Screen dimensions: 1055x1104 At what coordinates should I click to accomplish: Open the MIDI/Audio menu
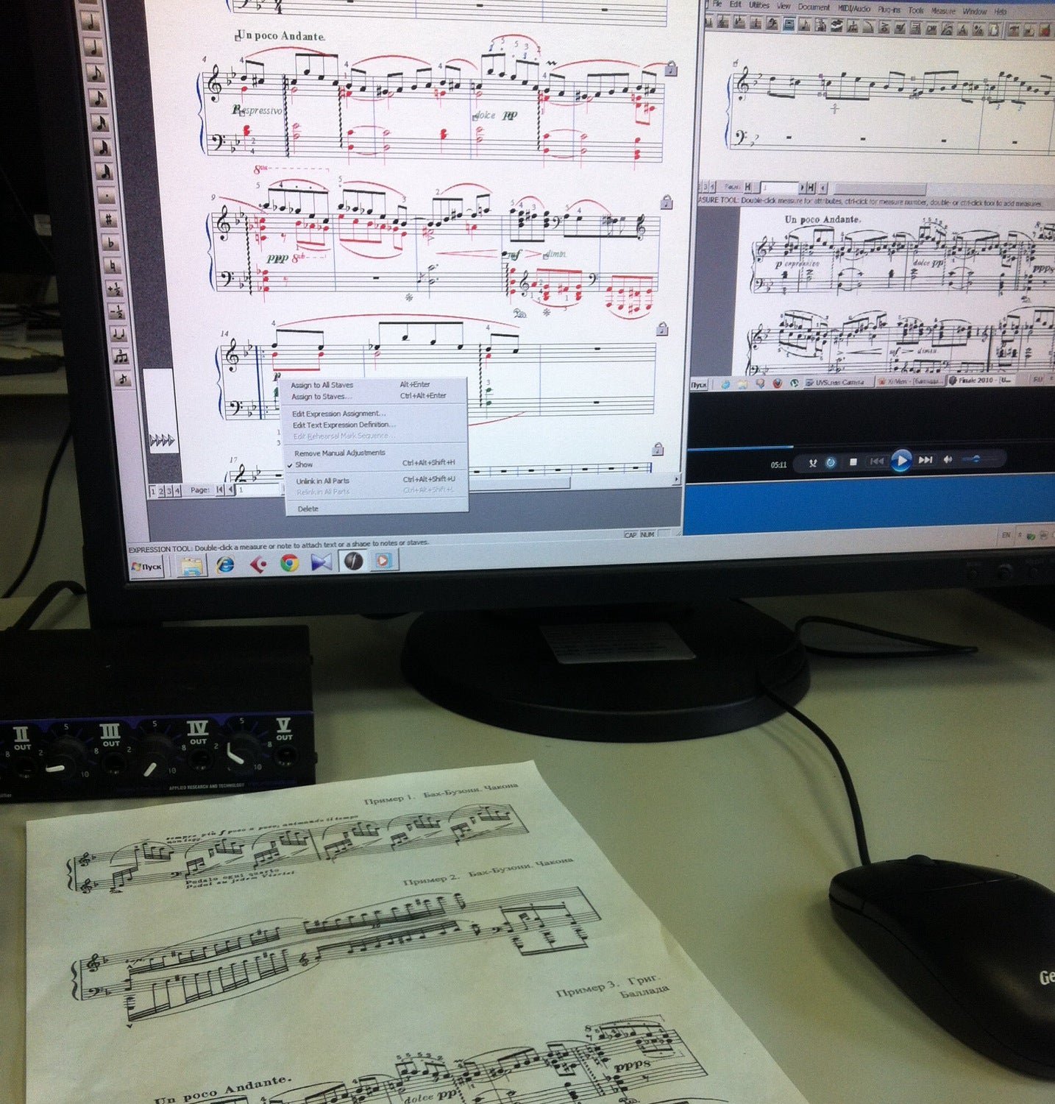(x=853, y=8)
